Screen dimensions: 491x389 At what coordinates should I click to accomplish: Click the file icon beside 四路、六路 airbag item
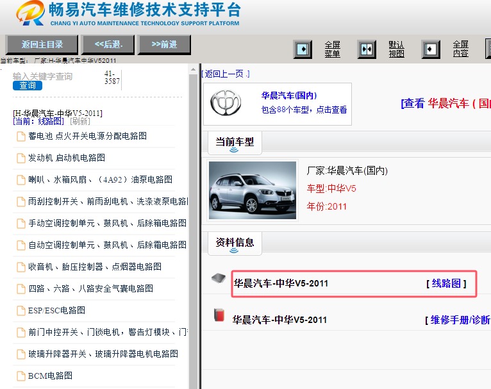[x=21, y=289]
